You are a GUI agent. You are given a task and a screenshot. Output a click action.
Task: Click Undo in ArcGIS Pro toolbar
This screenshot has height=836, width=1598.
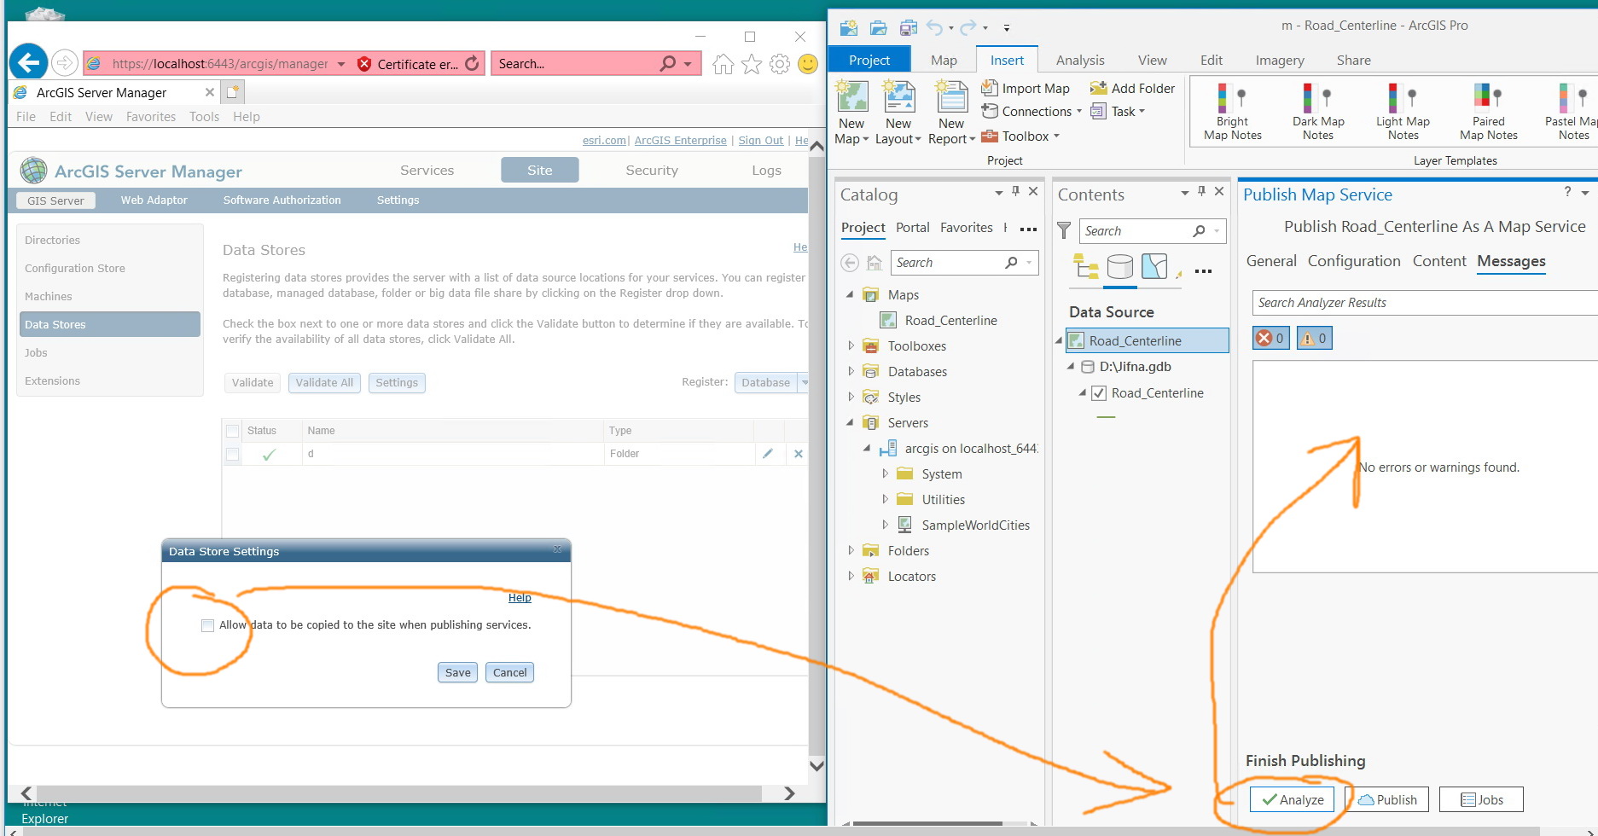935,27
